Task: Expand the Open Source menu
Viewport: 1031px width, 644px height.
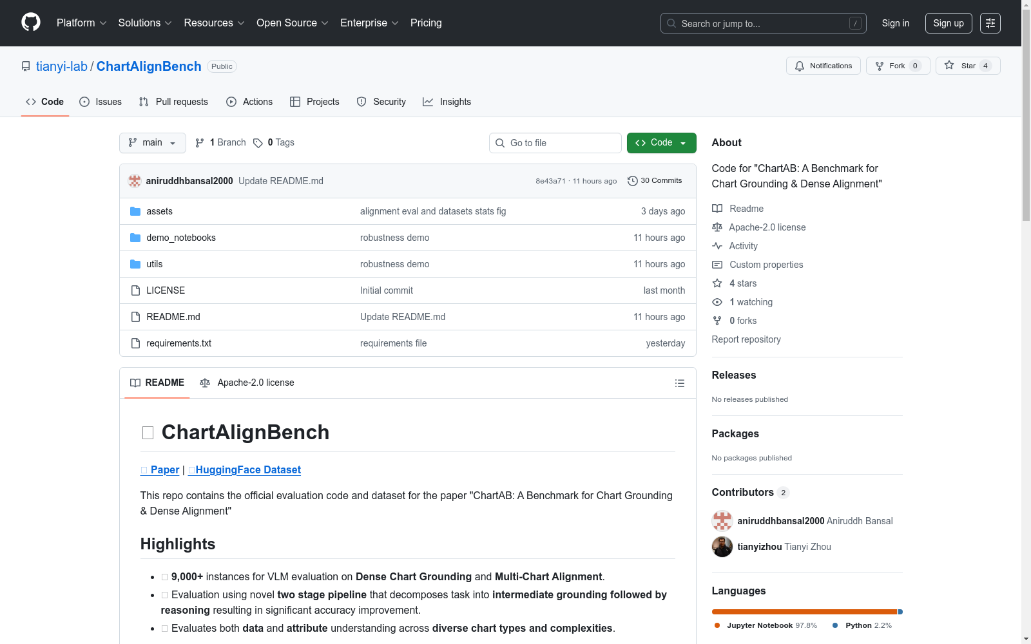Action: [293, 23]
